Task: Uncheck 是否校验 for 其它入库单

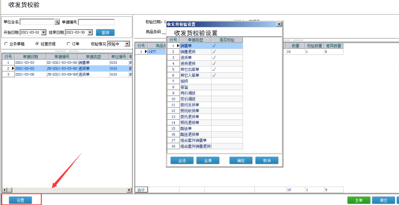Action: point(227,76)
